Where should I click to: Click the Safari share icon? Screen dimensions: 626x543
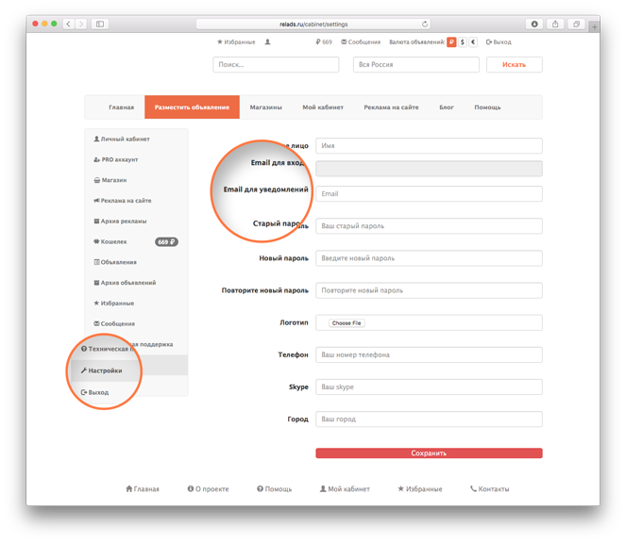555,24
